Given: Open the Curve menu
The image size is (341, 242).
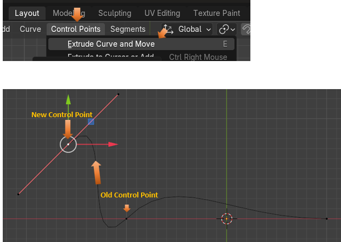Looking at the screenshot, I should tap(30, 29).
